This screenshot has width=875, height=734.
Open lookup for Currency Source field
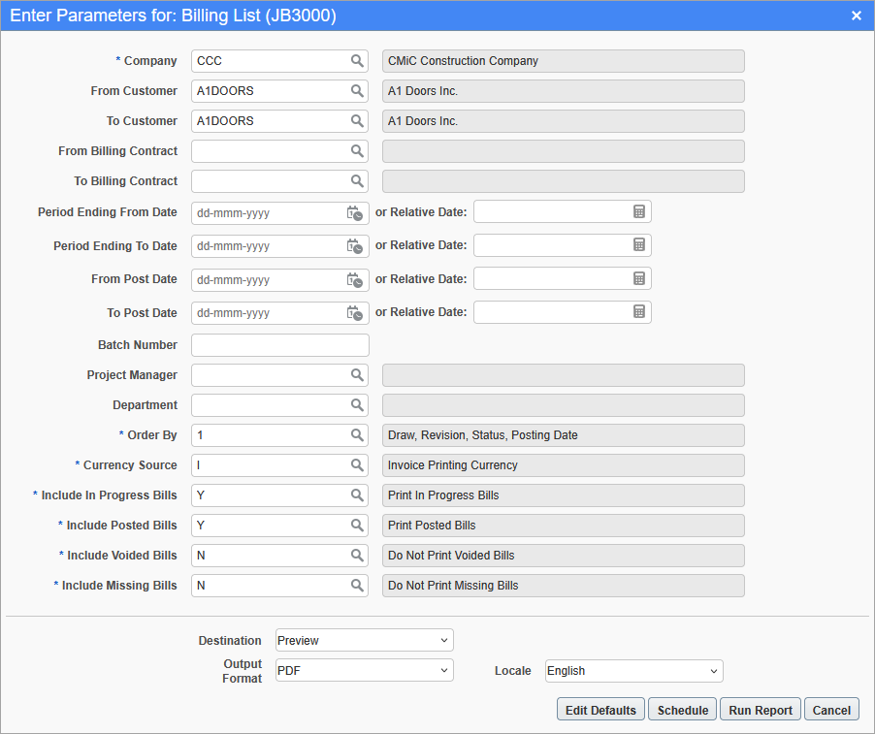[x=357, y=465]
